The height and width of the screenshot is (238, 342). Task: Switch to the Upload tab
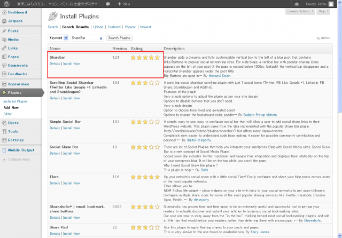(x=98, y=27)
